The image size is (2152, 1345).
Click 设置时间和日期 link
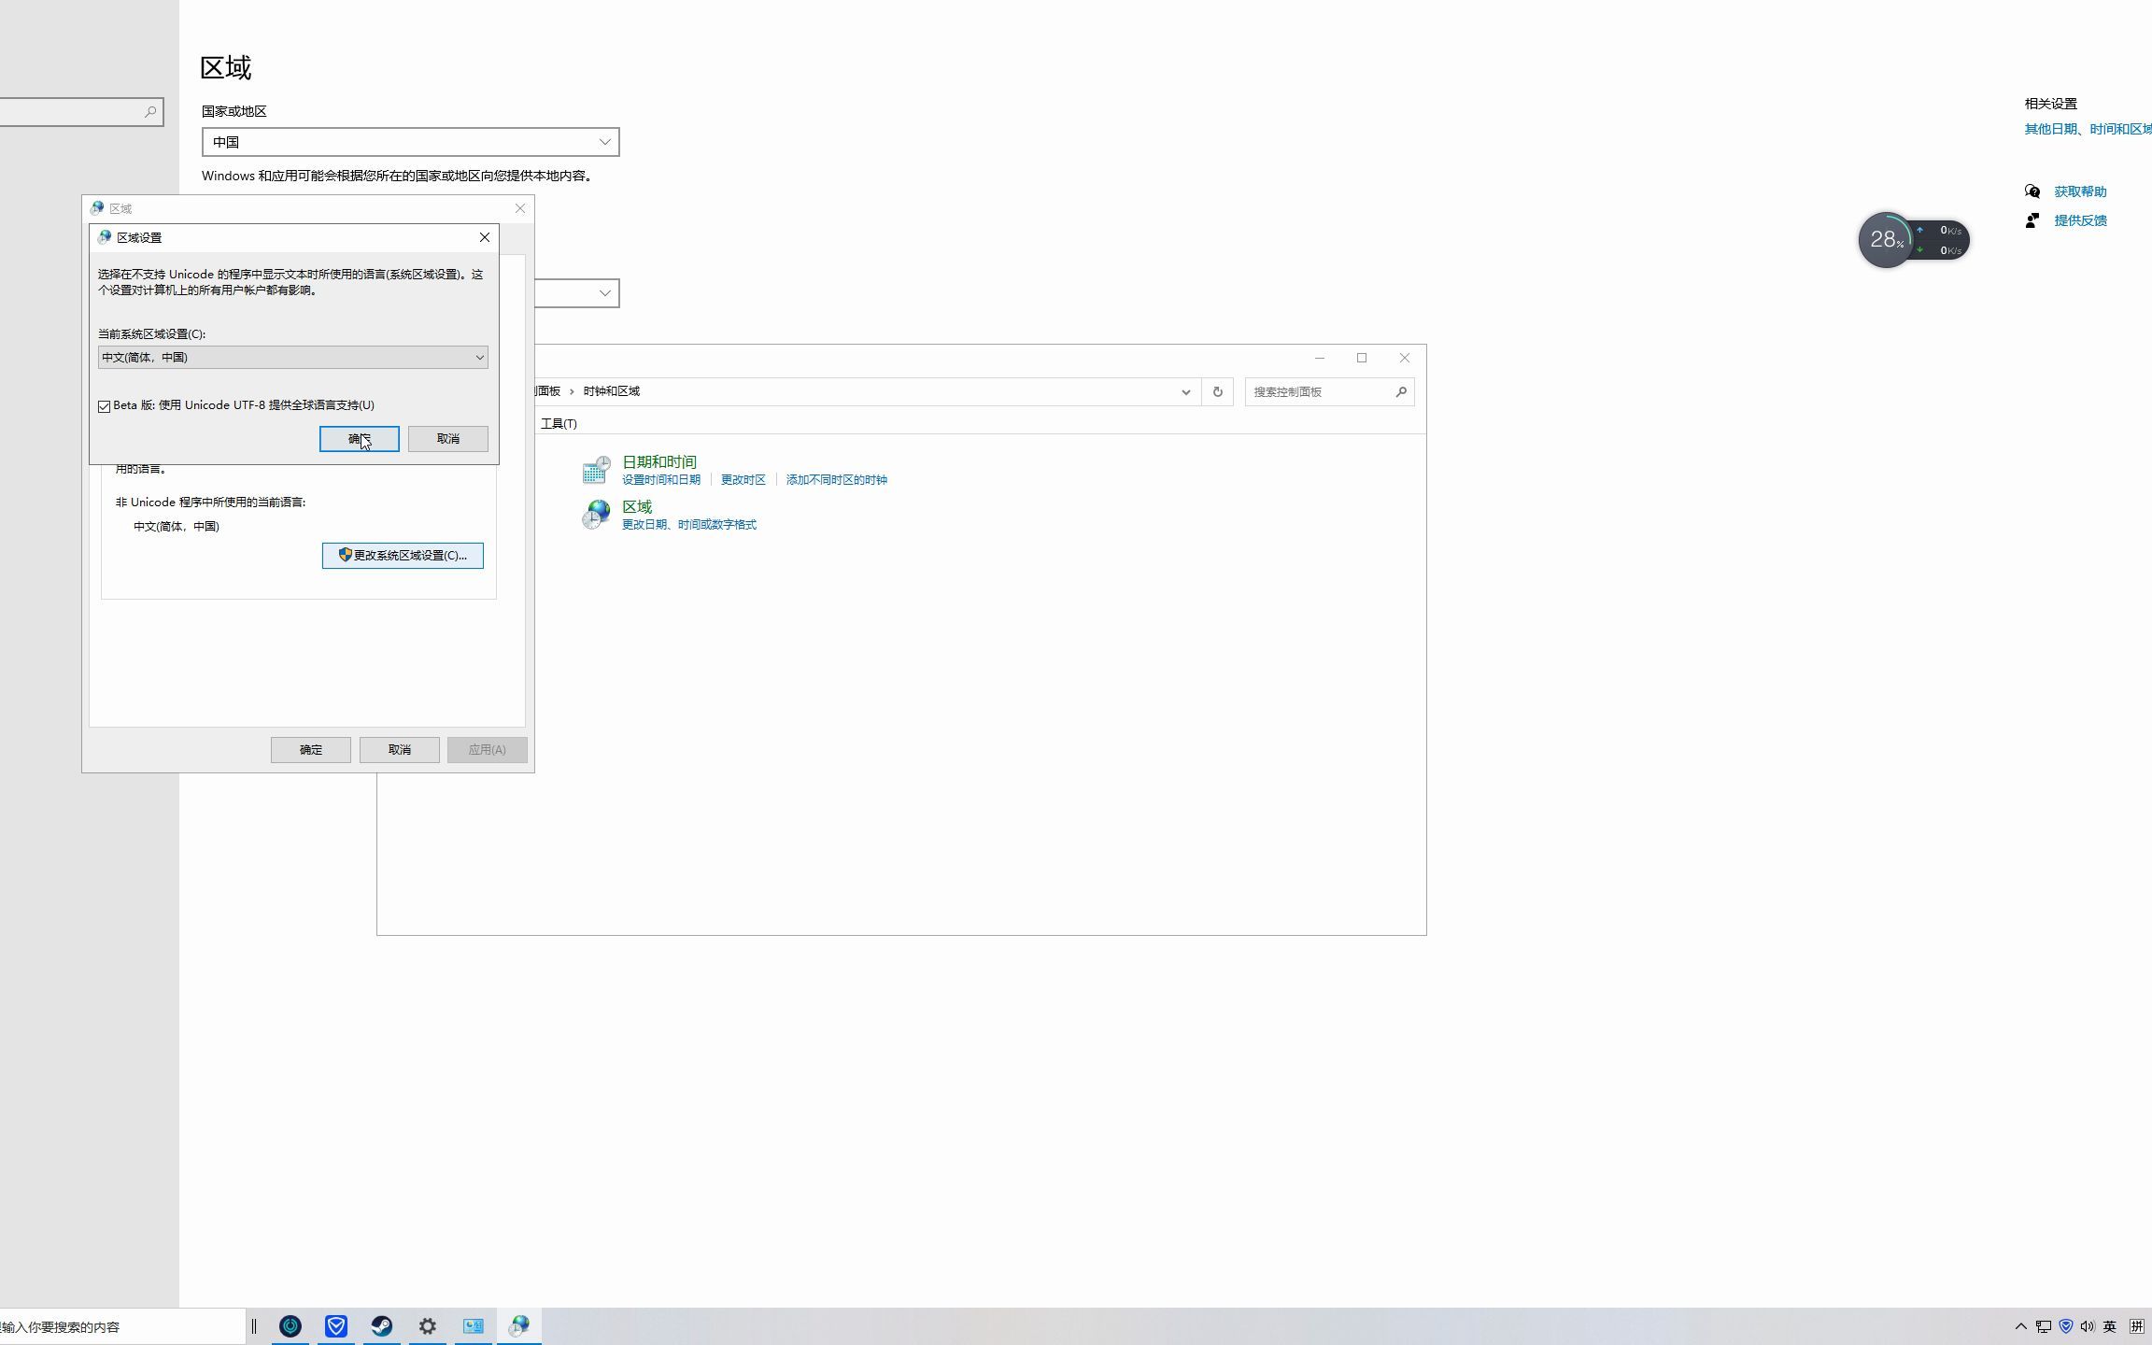point(660,480)
